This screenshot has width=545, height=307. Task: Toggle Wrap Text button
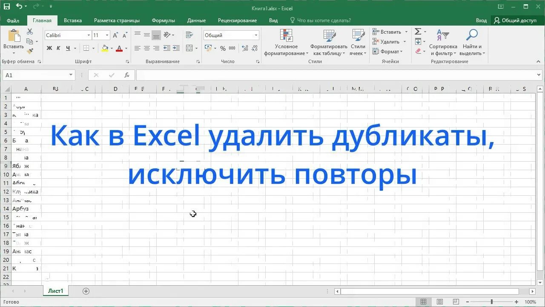coord(189,35)
